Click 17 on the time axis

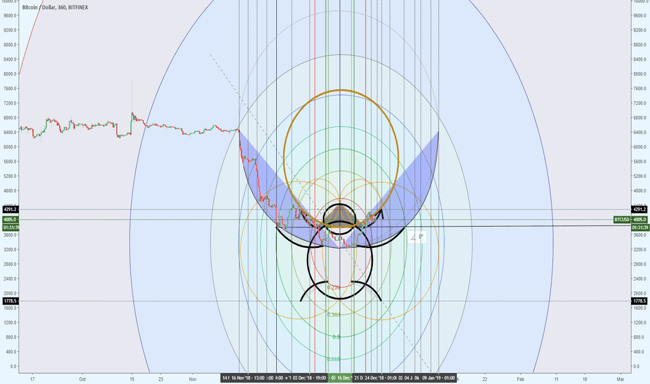coord(32,379)
